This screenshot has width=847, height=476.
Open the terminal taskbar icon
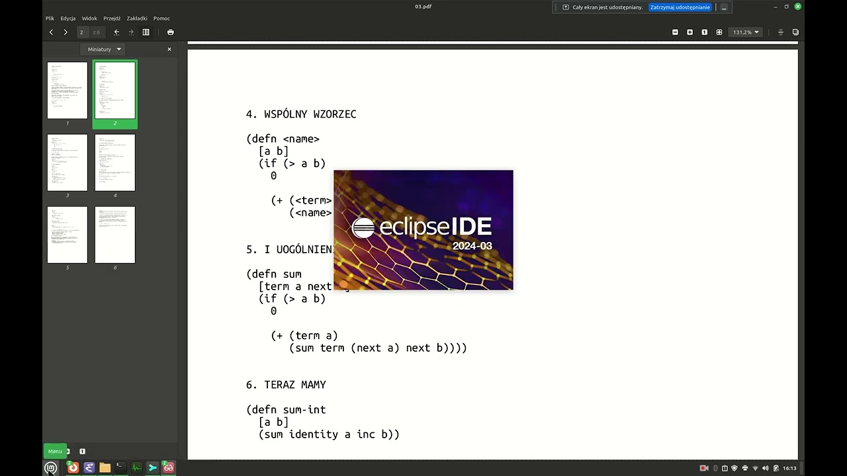click(x=120, y=468)
